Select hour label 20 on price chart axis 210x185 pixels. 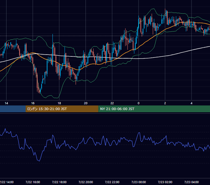(86, 103)
